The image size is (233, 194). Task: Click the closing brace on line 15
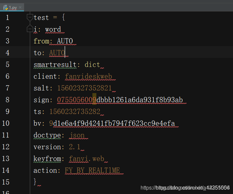pos(35,182)
